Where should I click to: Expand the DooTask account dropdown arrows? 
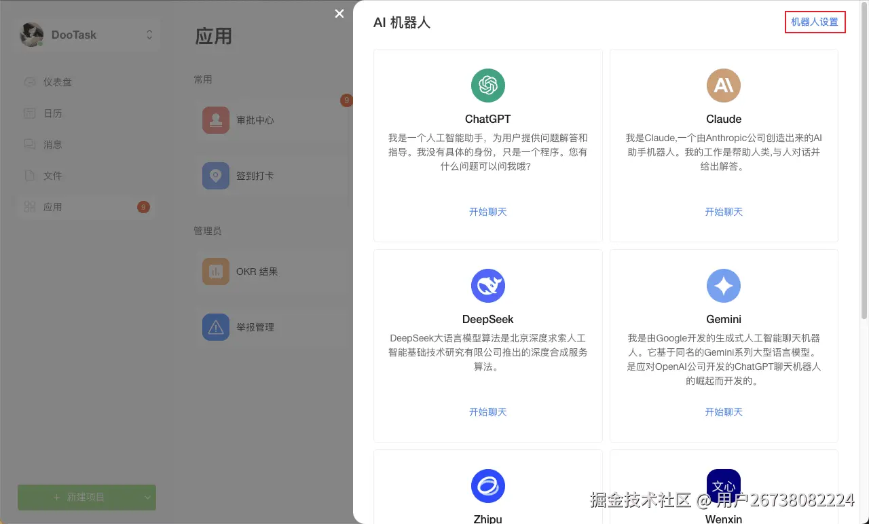[149, 35]
